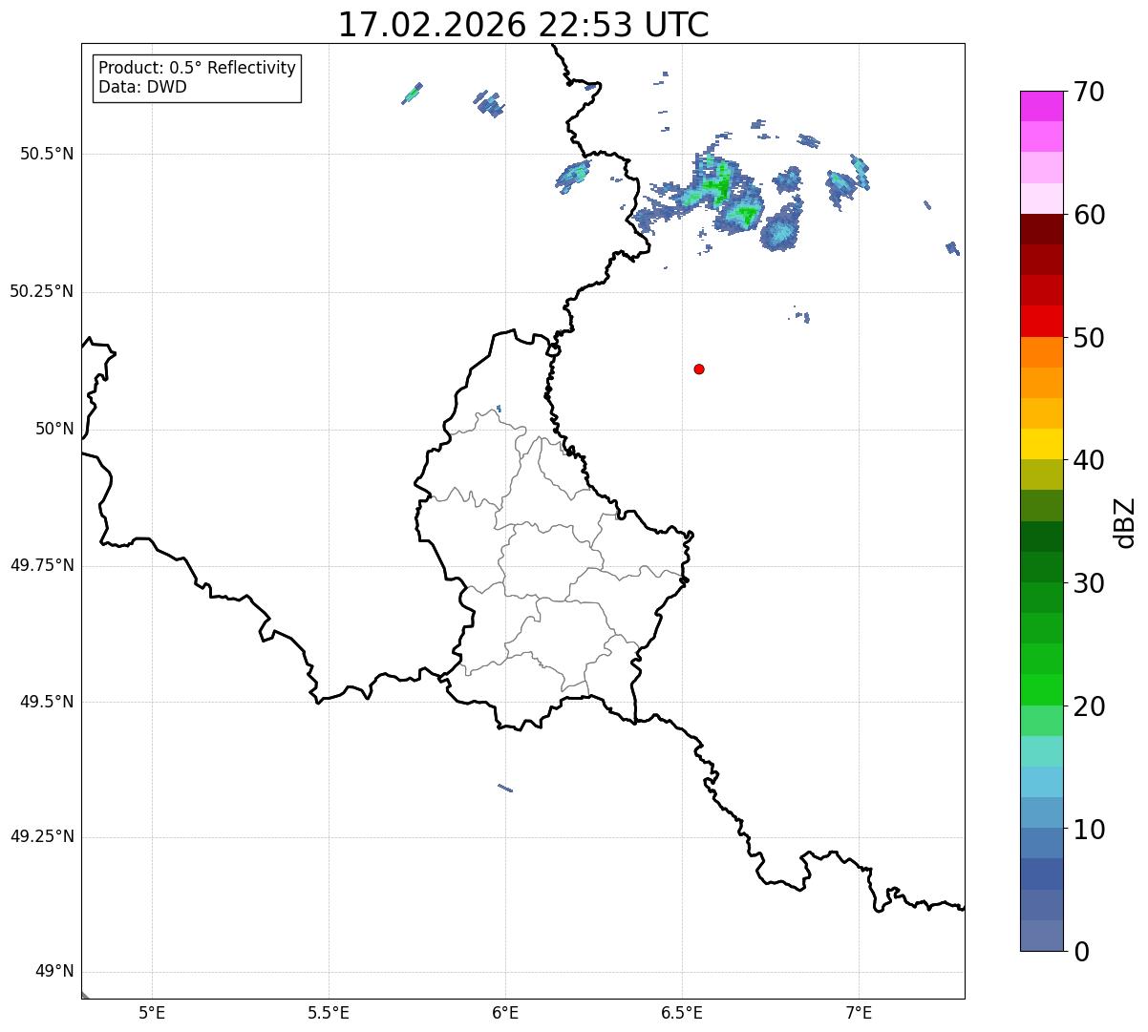Image resolution: width=1148 pixels, height=1032 pixels.
Task: Click the small echo streak near 49.35°N 6°E
Action: [x=505, y=788]
